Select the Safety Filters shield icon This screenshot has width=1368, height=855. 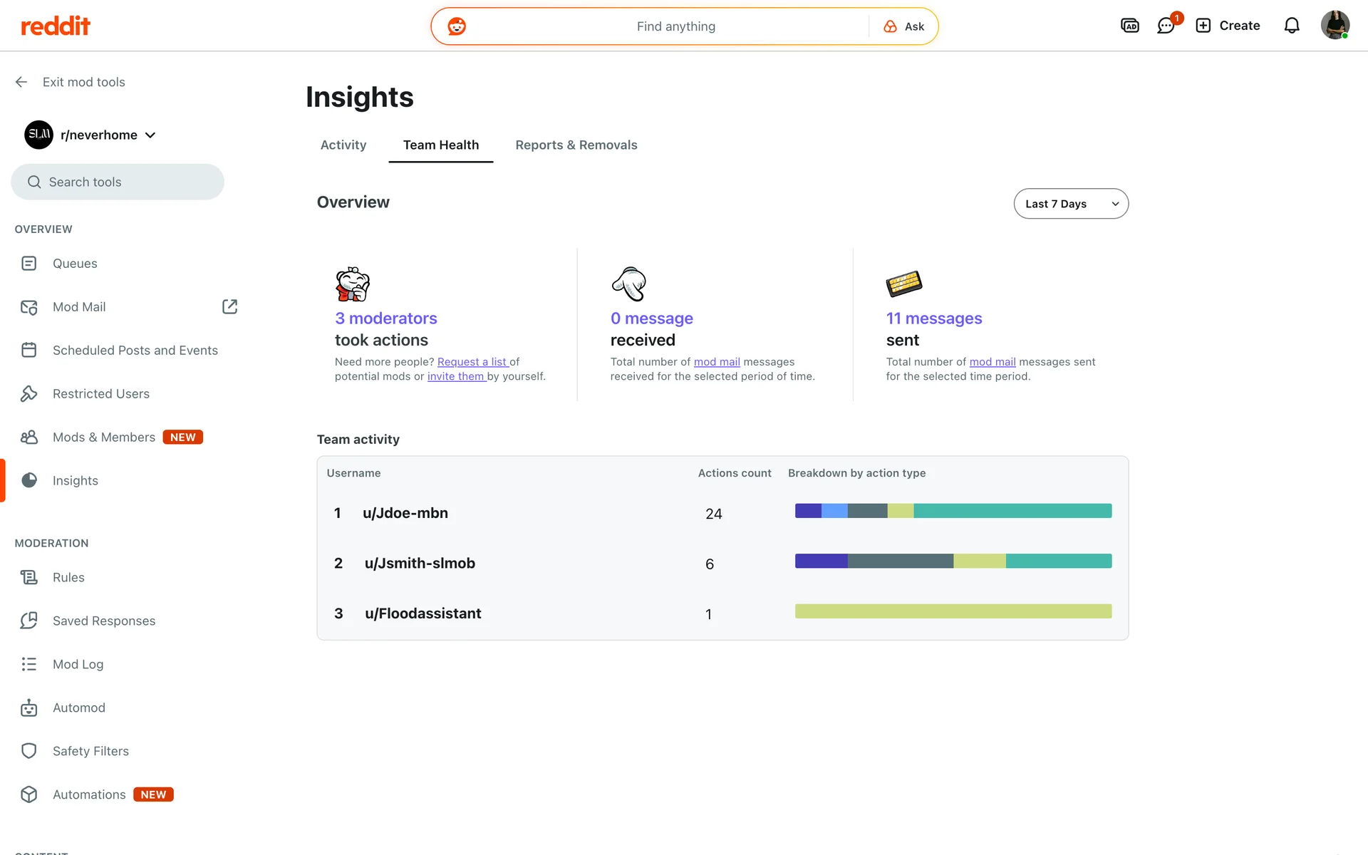coord(28,751)
